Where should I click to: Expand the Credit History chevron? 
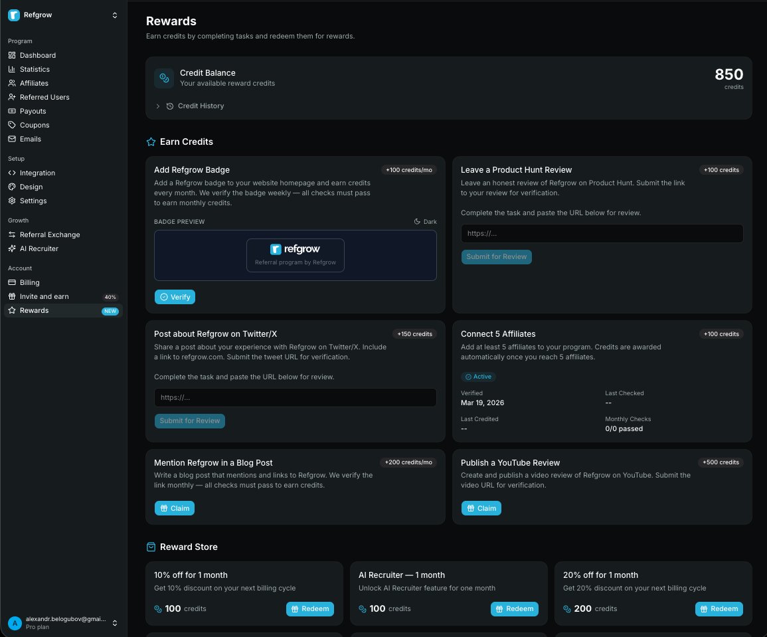point(157,106)
